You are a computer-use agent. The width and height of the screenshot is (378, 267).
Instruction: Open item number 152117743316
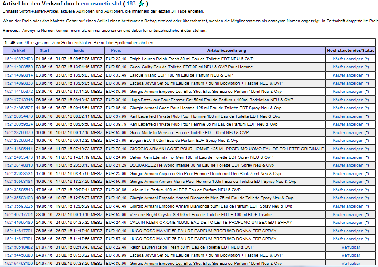coord(19,100)
